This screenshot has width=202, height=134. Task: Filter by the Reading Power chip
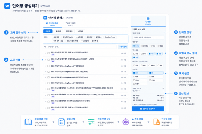click(110, 37)
